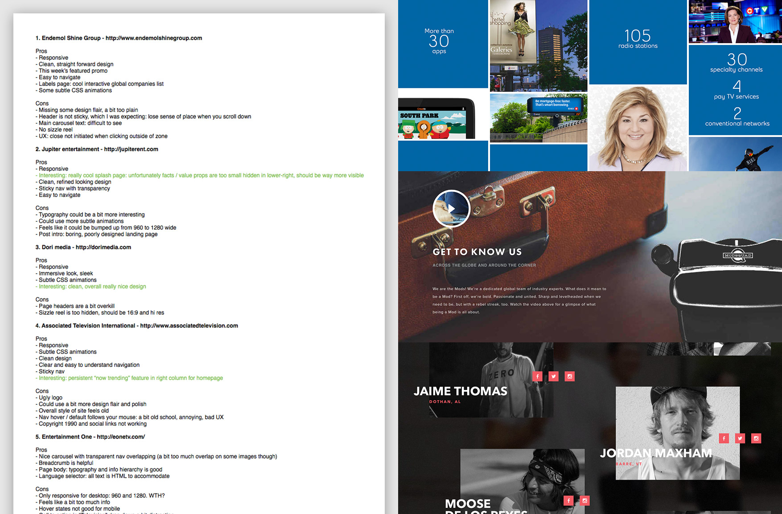Image resolution: width=782 pixels, height=514 pixels.
Task: Open Jordan Maxham's Instagram icon
Action: click(x=756, y=438)
